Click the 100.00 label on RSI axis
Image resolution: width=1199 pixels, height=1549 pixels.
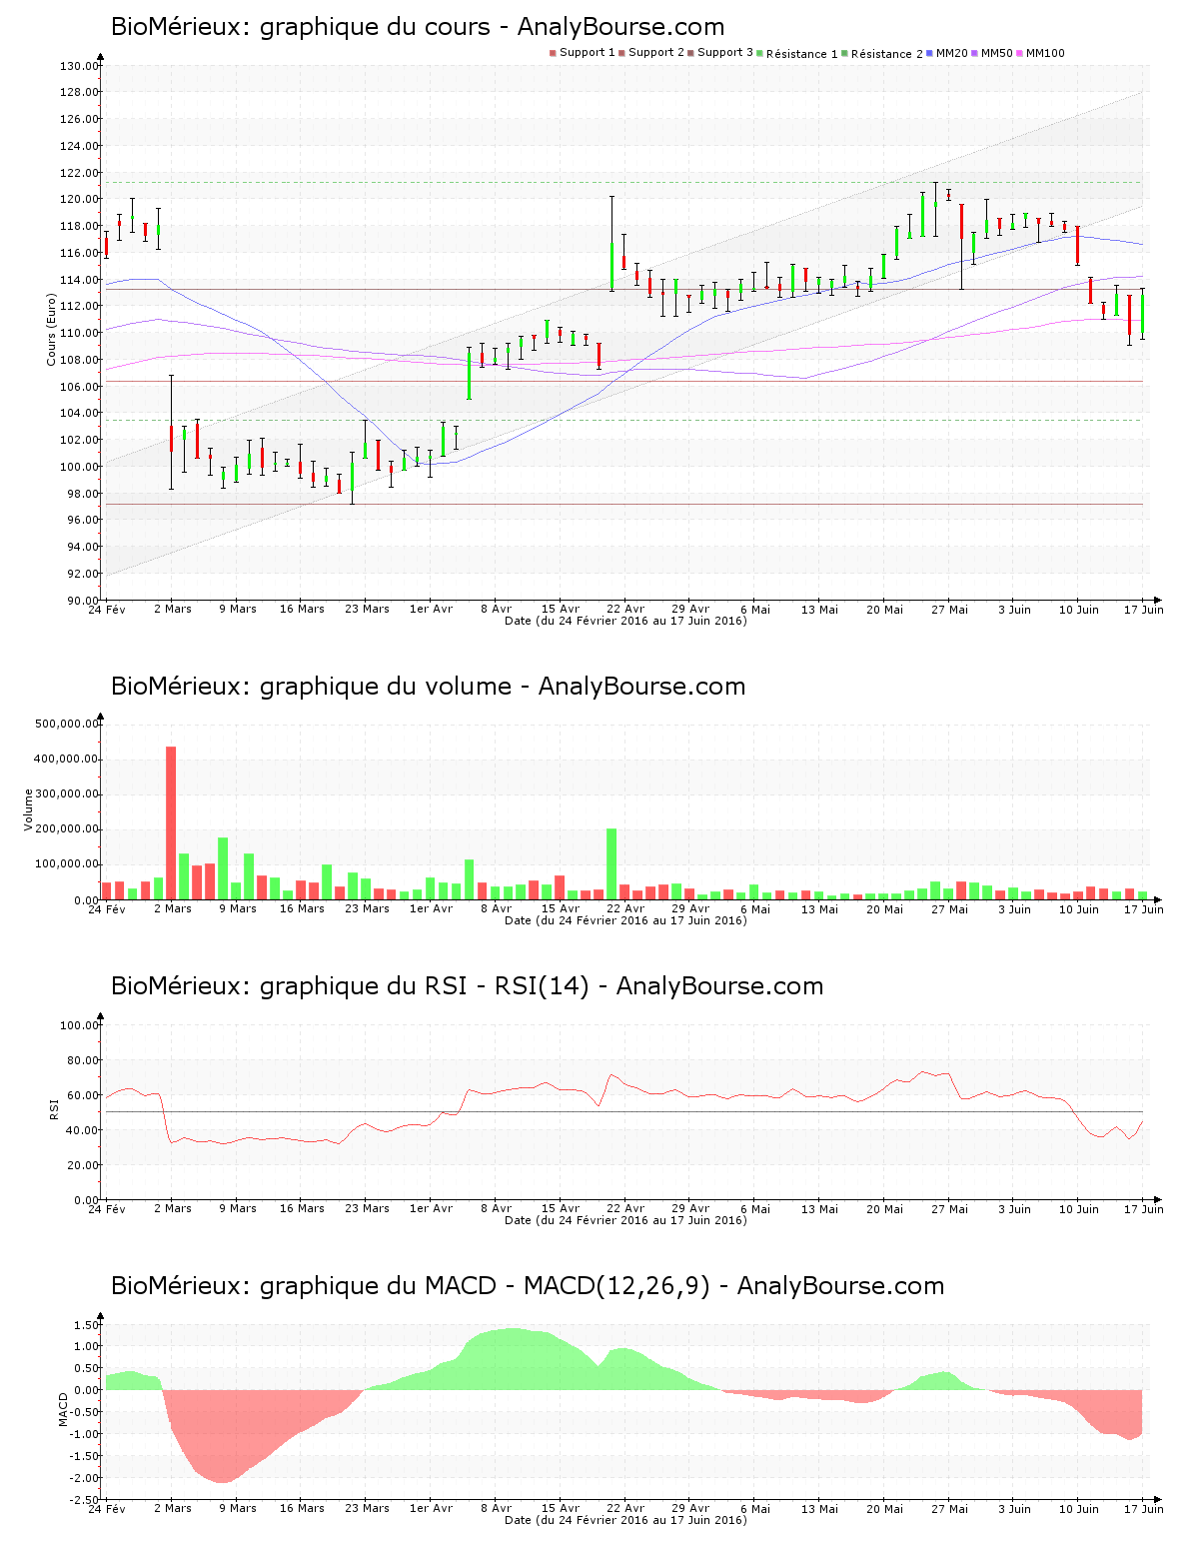click(x=79, y=1025)
